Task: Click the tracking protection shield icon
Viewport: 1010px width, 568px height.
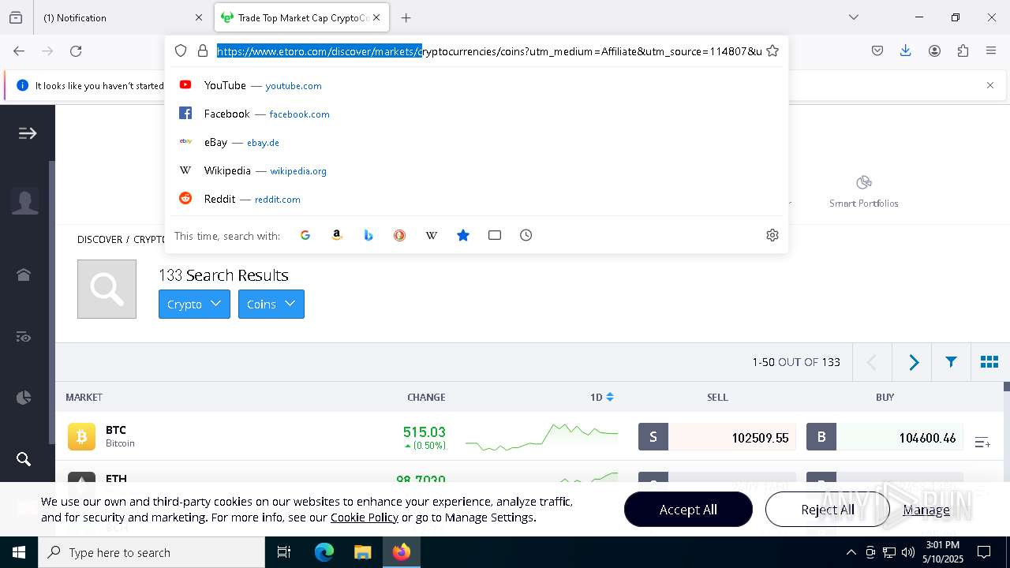Action: [x=181, y=50]
